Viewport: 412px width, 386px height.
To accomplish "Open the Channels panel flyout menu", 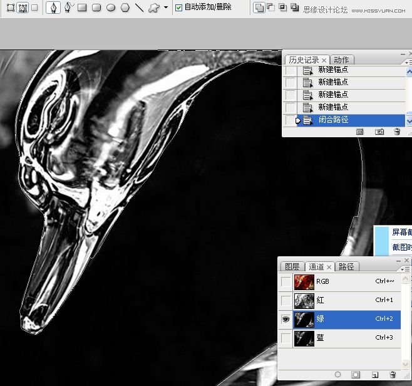I will (404, 269).
